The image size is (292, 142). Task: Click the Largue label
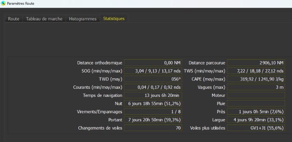(x=219, y=120)
